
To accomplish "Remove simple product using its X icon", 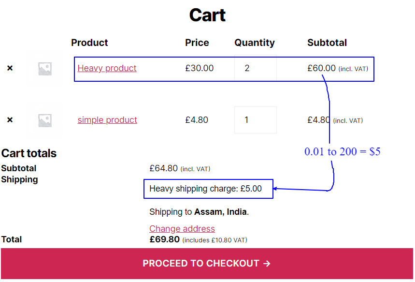I will pos(10,120).
